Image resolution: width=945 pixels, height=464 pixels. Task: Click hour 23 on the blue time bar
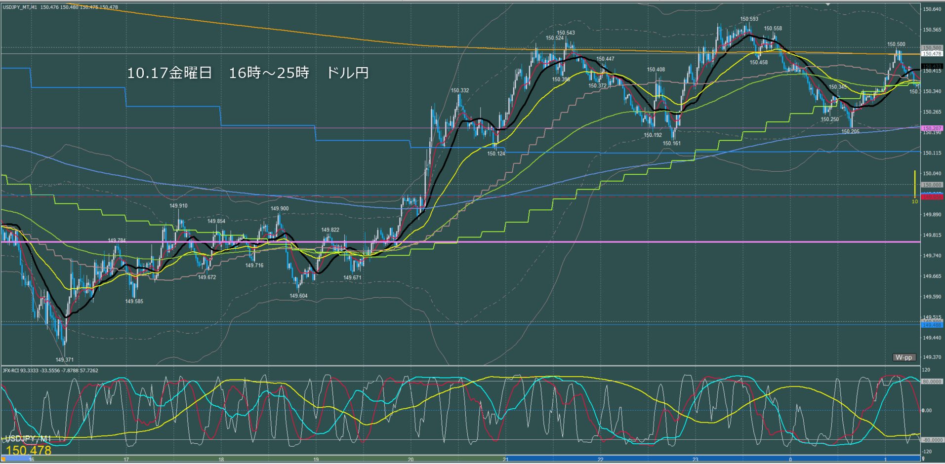tap(695, 459)
